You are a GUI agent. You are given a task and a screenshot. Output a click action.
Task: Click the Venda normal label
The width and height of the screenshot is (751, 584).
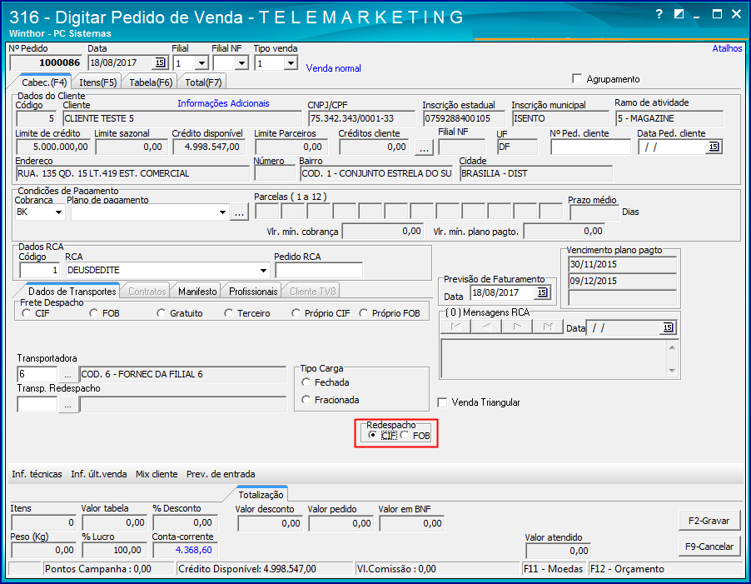[x=333, y=68]
